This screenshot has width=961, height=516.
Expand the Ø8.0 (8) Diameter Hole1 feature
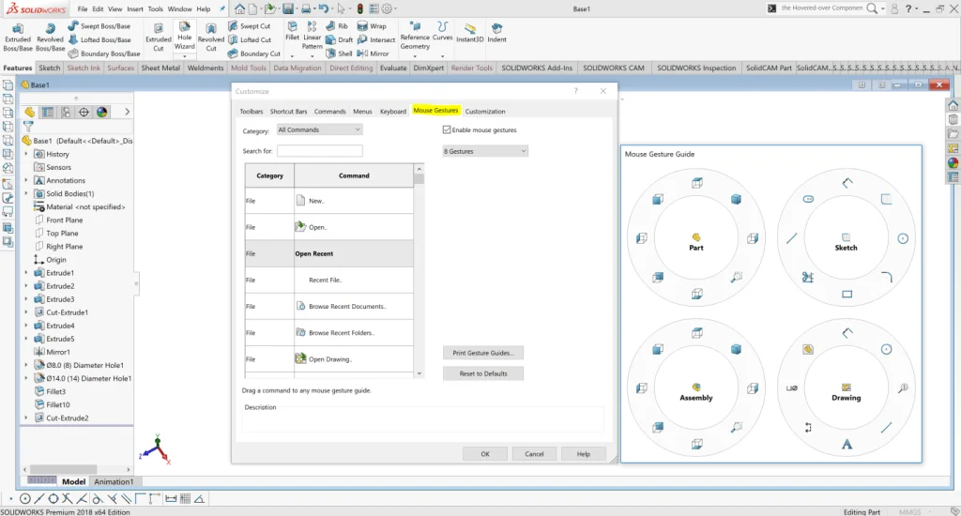tap(26, 365)
